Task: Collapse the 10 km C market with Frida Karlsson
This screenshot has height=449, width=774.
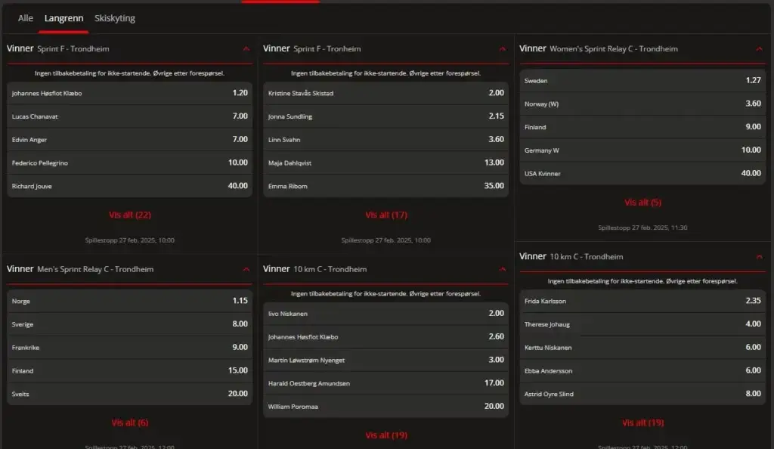Action: point(759,257)
